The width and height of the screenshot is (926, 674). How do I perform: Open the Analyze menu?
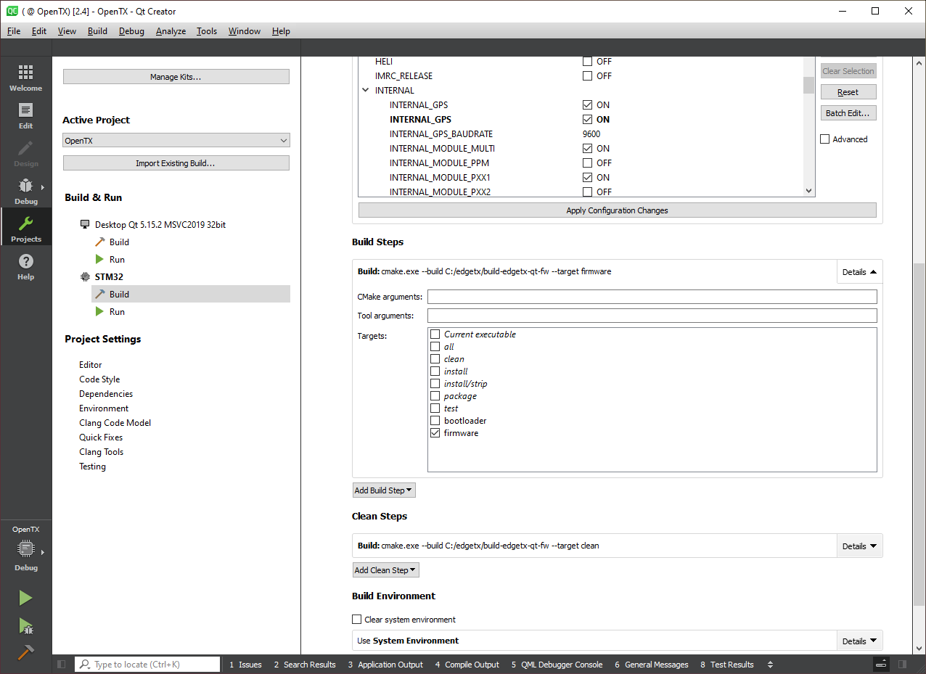171,31
